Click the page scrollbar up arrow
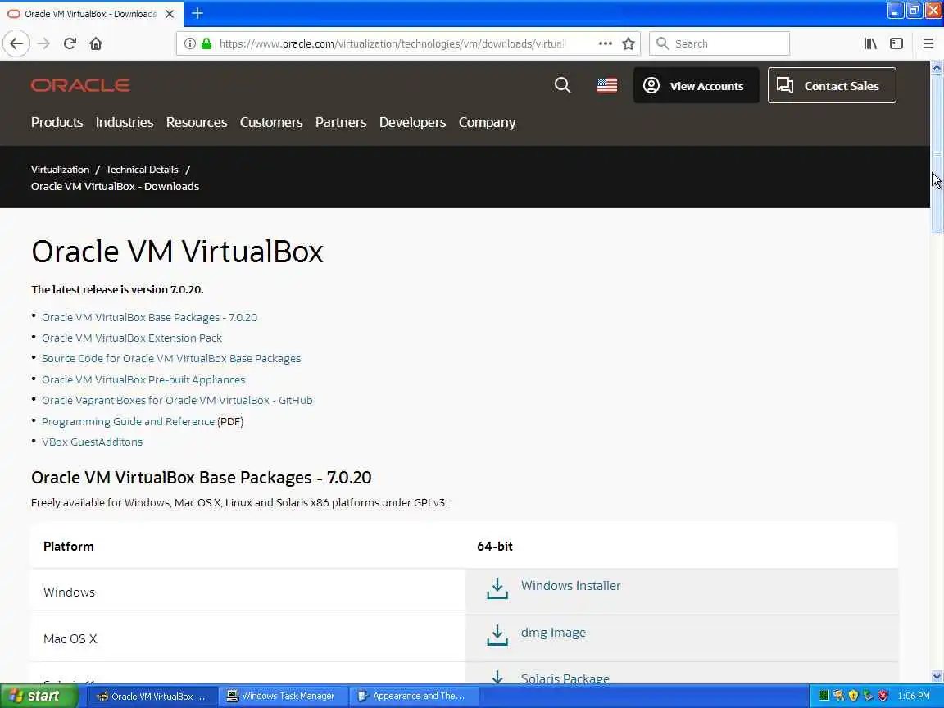Image resolution: width=944 pixels, height=708 pixels. point(937,67)
